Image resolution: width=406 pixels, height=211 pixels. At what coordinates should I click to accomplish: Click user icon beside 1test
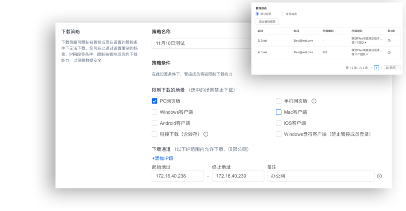tap(259, 52)
